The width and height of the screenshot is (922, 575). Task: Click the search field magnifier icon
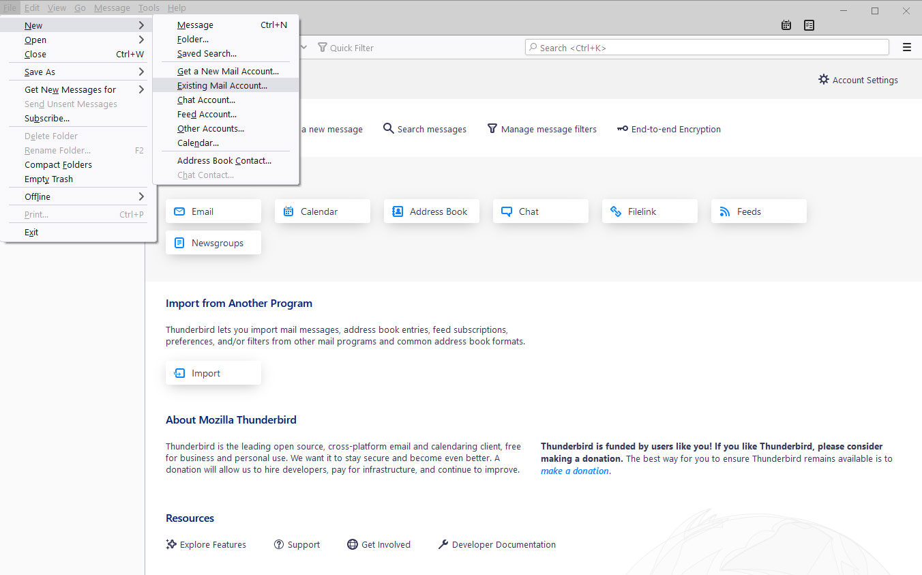click(533, 47)
